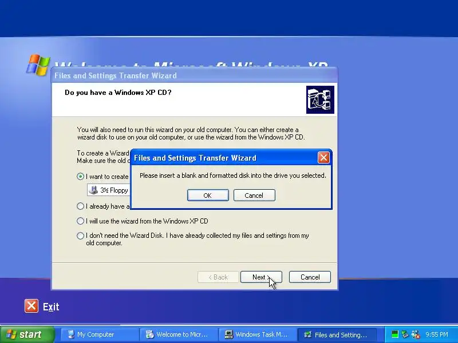
Task: Click the floppy drive icon in drive selector
Action: pyautogui.click(x=93, y=190)
